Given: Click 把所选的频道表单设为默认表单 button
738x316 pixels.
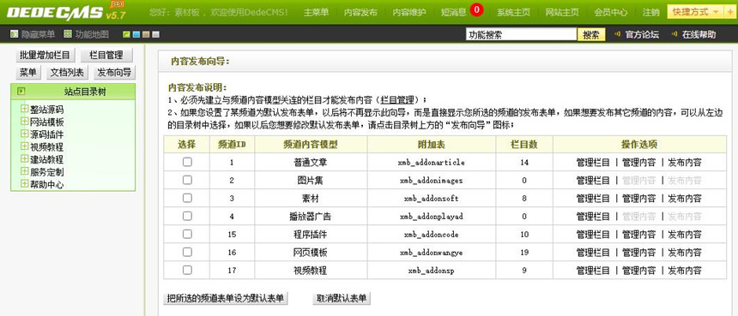Looking at the screenshot, I should coord(226,298).
